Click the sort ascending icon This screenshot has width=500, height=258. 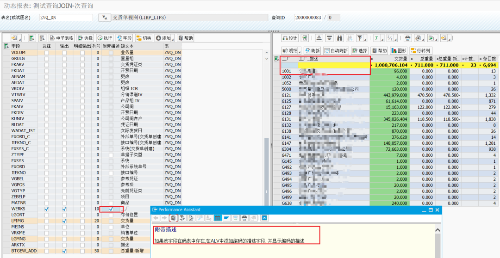319,38
